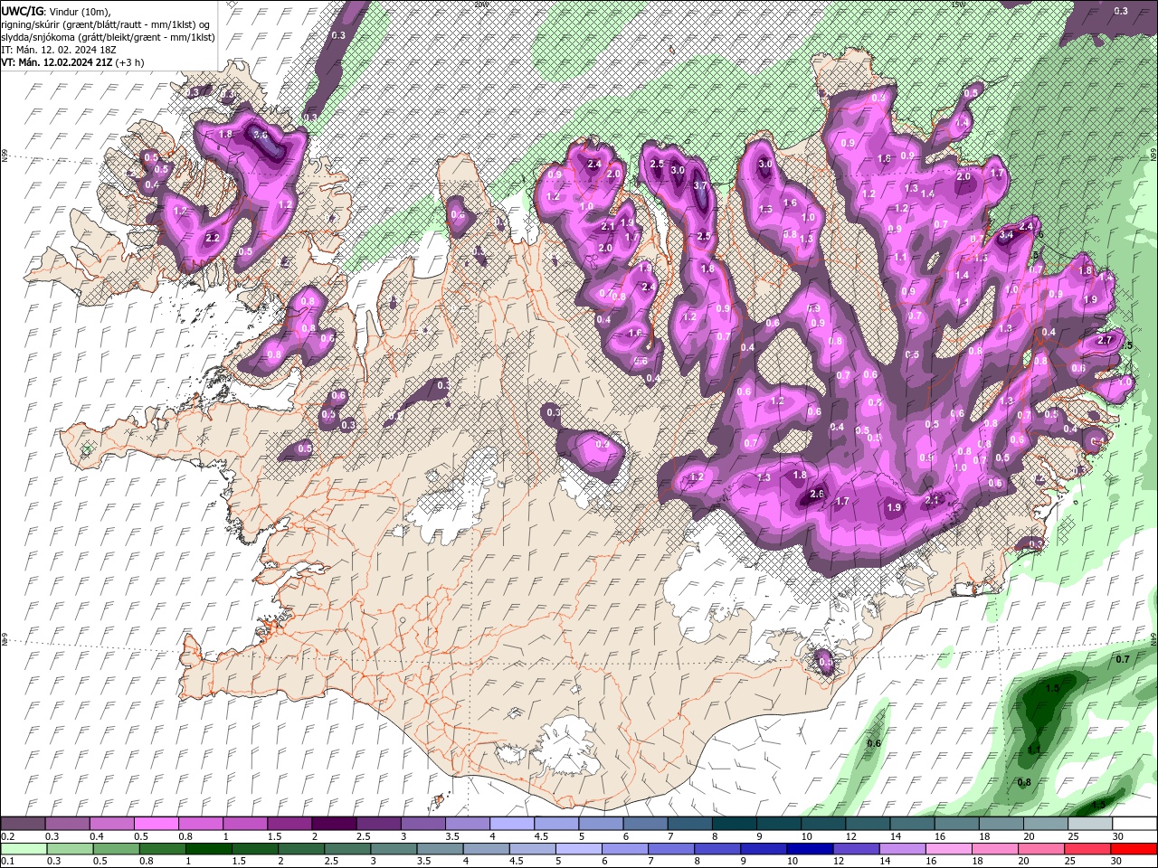The height and width of the screenshot is (868, 1158).
Task: Pick the red swatch ending the rain legend
Action: pos(1134,849)
